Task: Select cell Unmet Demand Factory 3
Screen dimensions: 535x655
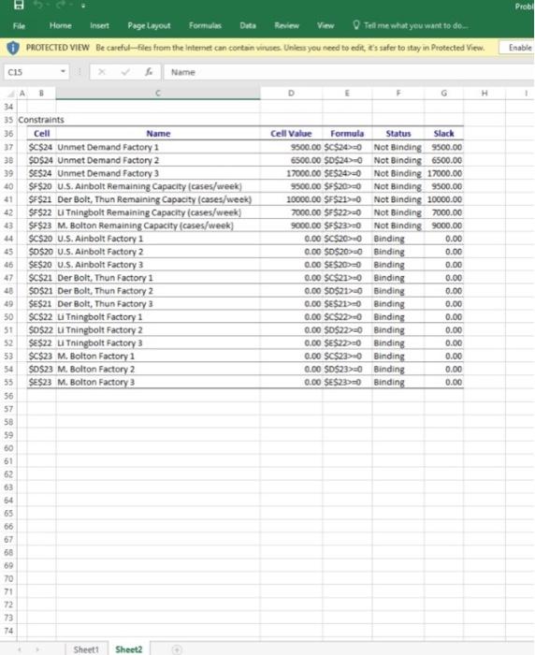Action: [158, 173]
